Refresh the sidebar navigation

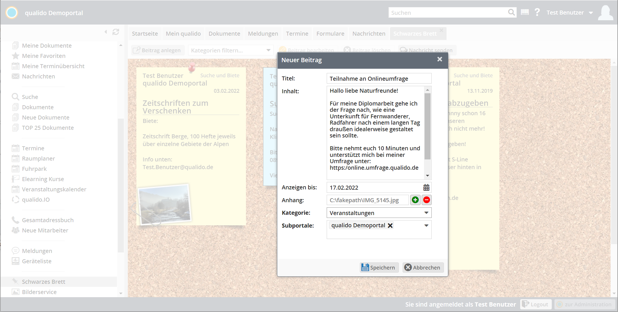(116, 32)
